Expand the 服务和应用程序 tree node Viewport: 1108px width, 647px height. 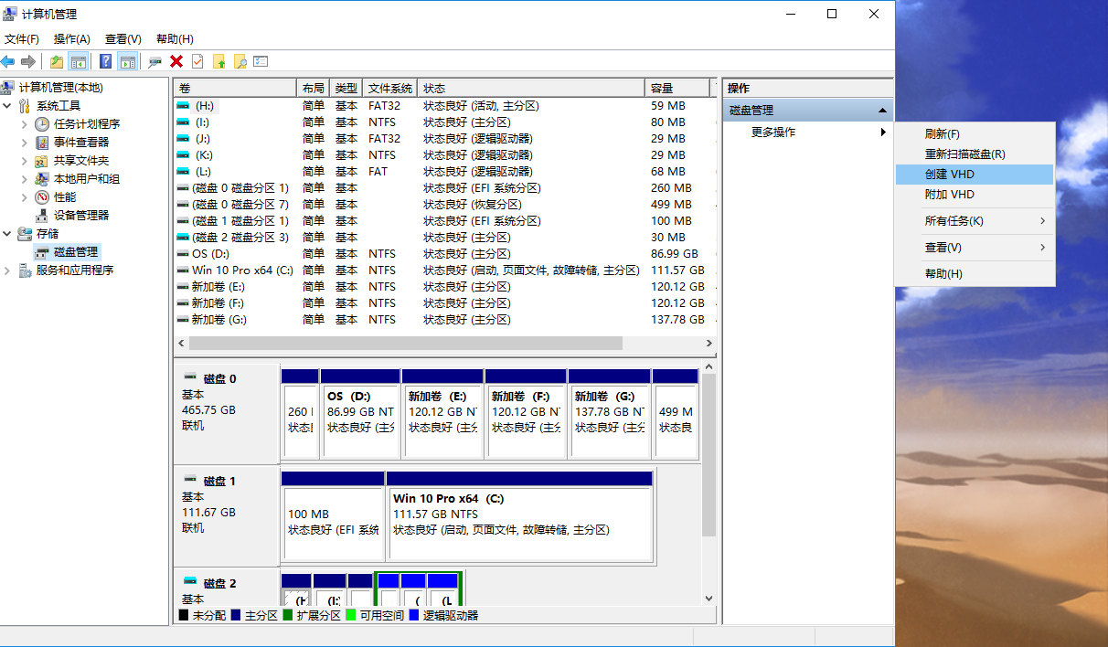(8, 270)
